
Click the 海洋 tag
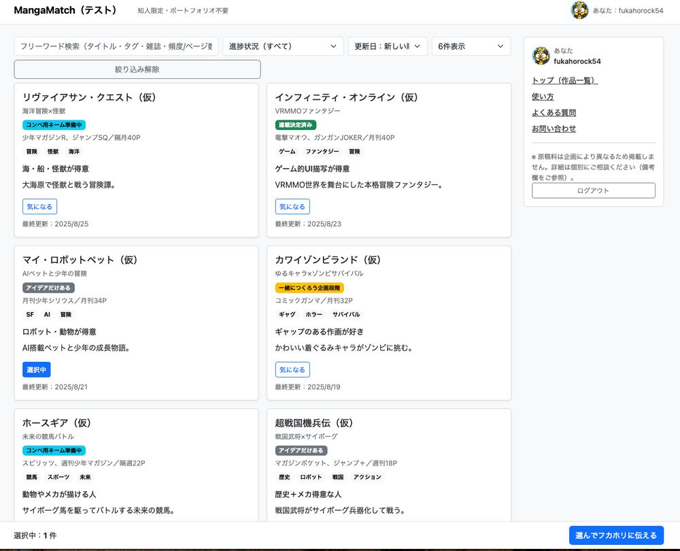[x=74, y=152]
